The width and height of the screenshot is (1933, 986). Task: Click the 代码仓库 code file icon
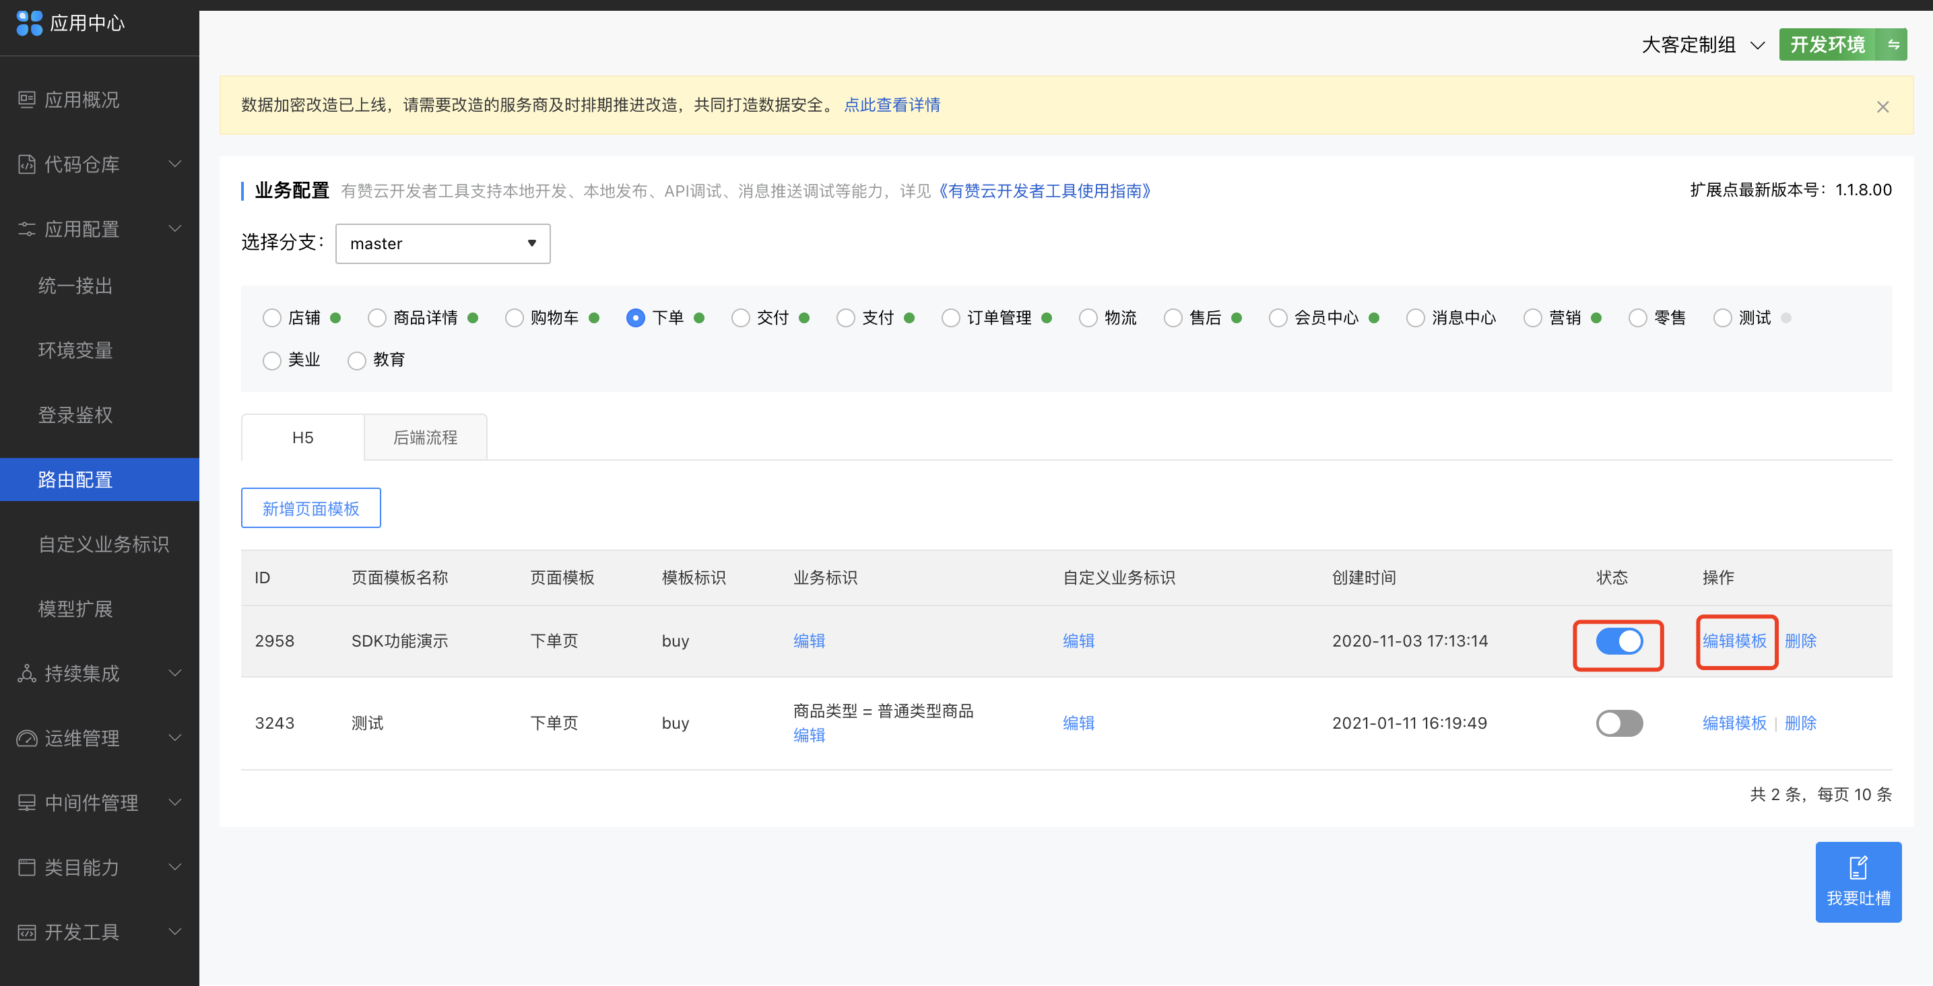[x=27, y=164]
